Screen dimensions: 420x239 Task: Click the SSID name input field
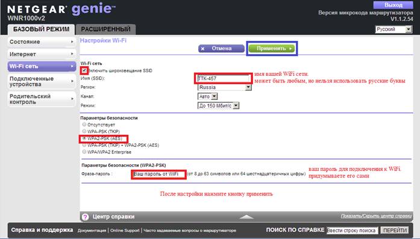tap(224, 78)
